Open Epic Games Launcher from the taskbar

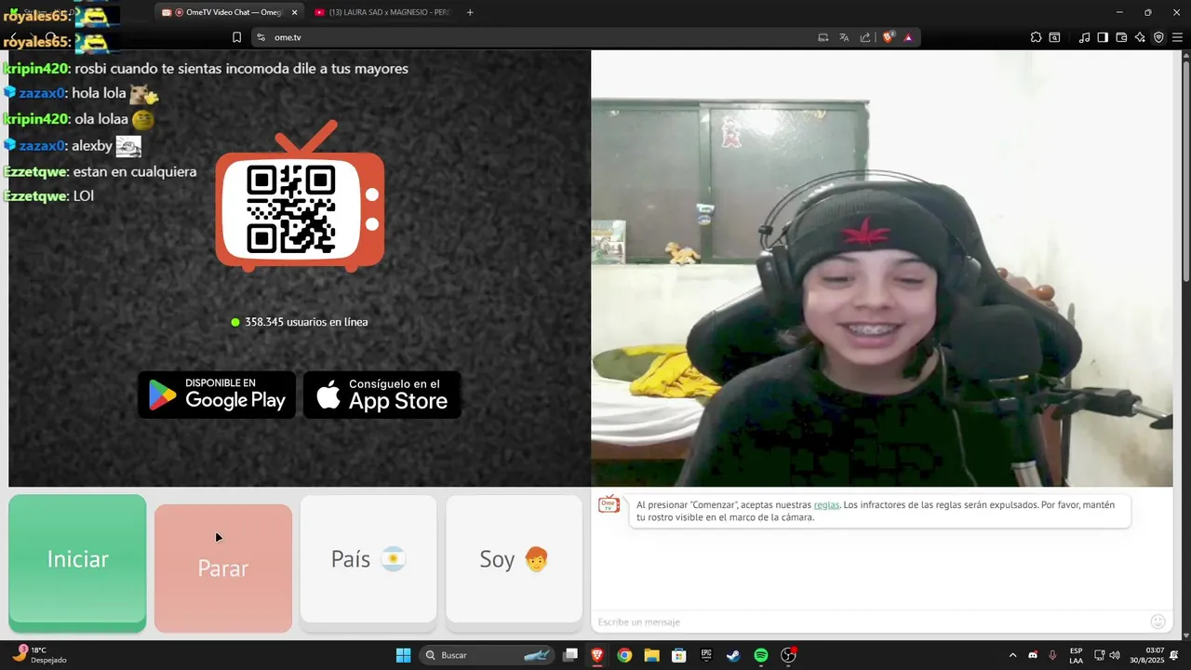coord(706,655)
